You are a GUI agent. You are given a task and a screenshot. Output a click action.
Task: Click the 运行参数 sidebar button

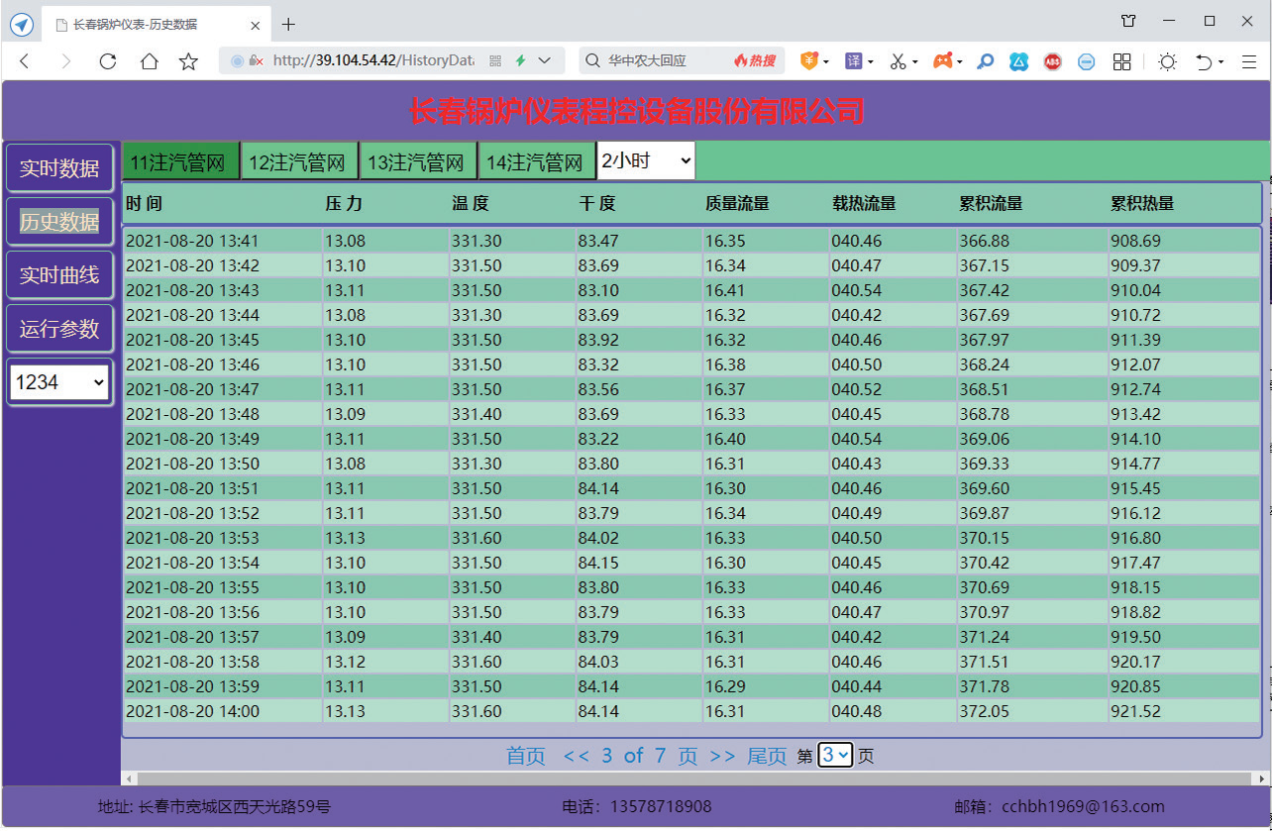(59, 329)
